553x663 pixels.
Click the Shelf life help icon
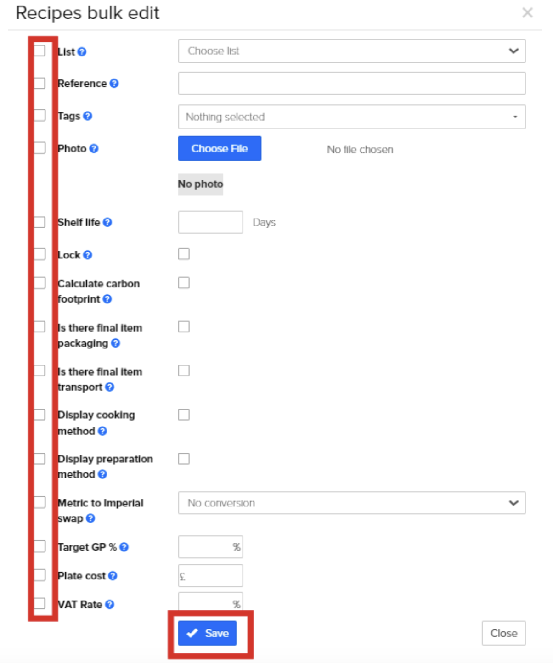tap(107, 222)
